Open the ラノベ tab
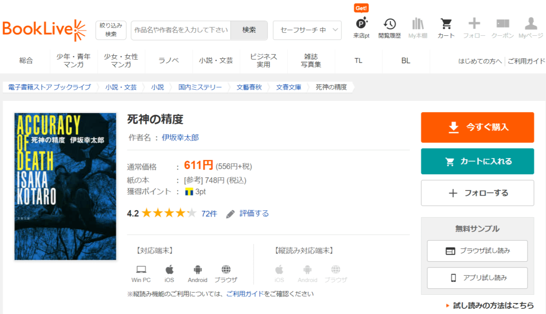Screen dimensions: 546x314 pyautogui.click(x=168, y=60)
